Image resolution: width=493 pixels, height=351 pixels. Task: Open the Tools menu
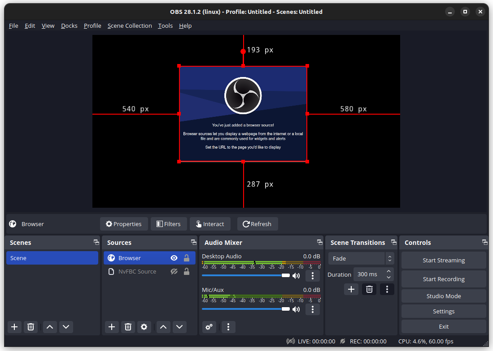165,26
